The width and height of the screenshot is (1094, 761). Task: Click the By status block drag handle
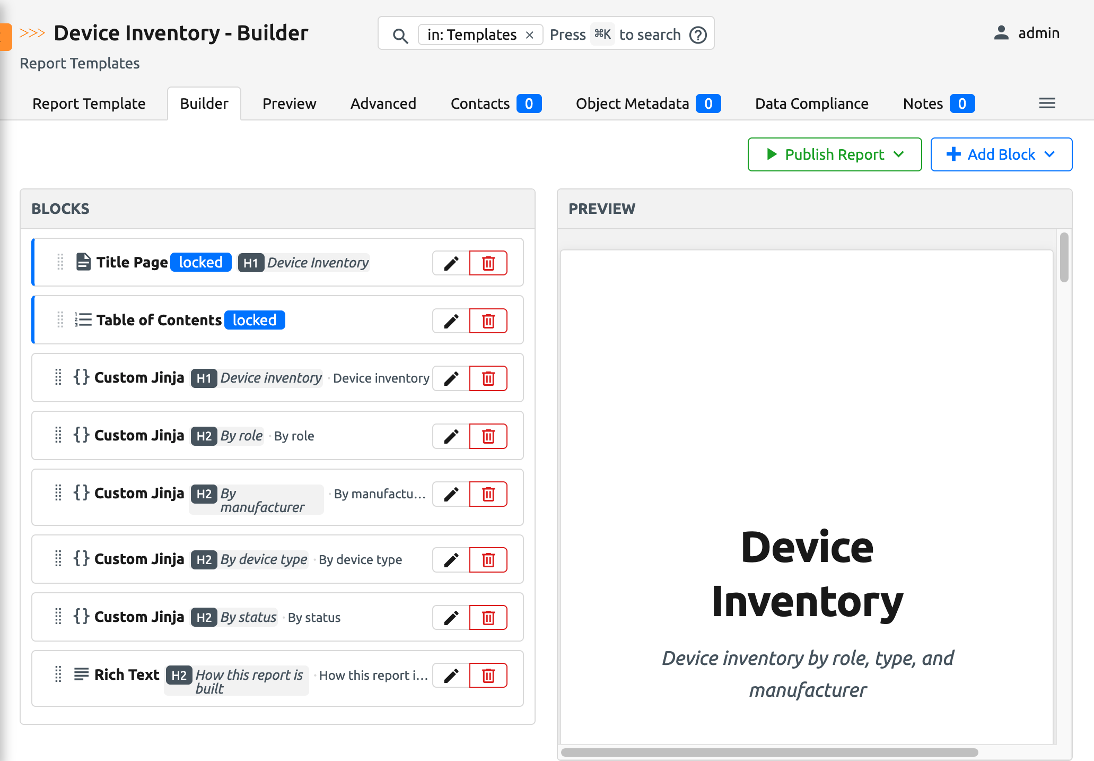pyautogui.click(x=58, y=616)
